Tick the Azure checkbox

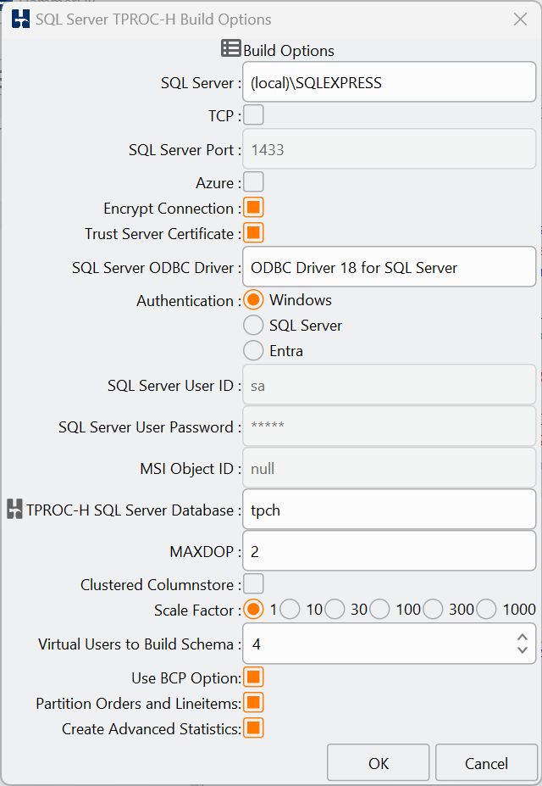click(x=253, y=182)
